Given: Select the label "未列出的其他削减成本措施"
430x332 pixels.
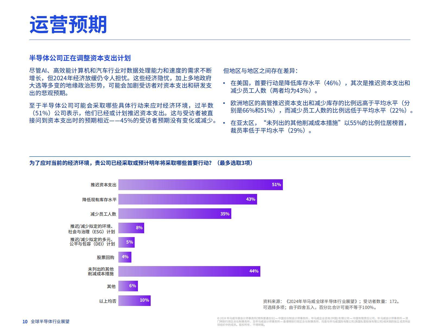Looking at the screenshot, I should 101,272.
